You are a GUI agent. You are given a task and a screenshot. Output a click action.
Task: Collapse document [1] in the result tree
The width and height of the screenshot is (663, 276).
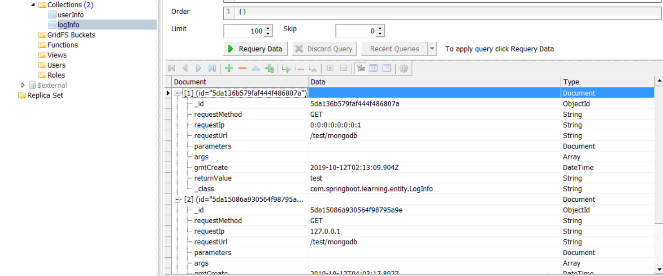tap(178, 93)
